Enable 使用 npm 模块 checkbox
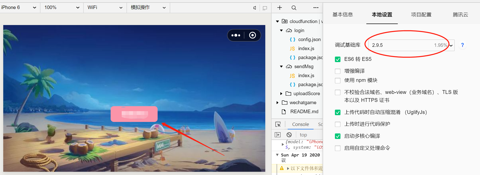Viewport: 480px width, 175px height. pos(338,80)
